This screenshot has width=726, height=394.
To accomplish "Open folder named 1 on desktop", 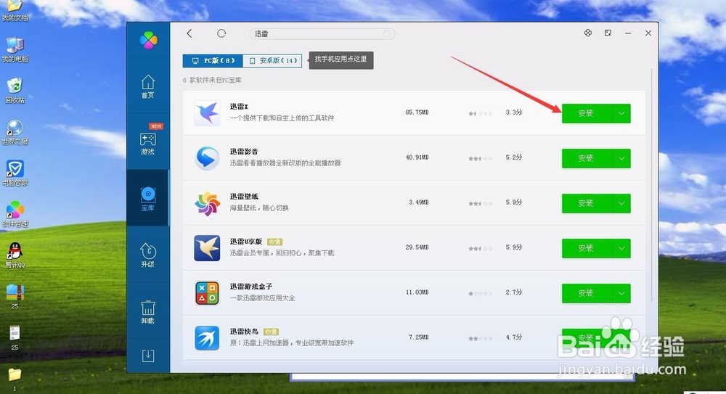I will pos(15,379).
